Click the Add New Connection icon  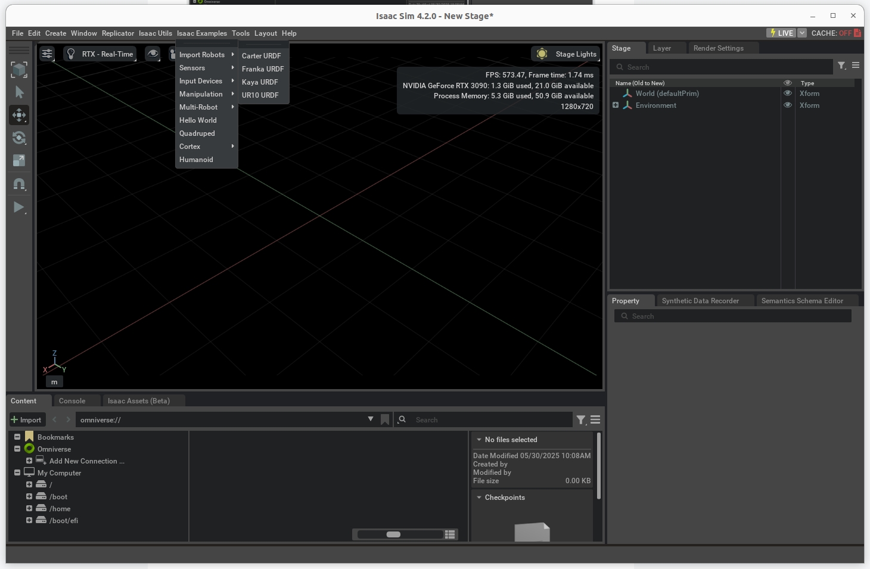click(41, 461)
